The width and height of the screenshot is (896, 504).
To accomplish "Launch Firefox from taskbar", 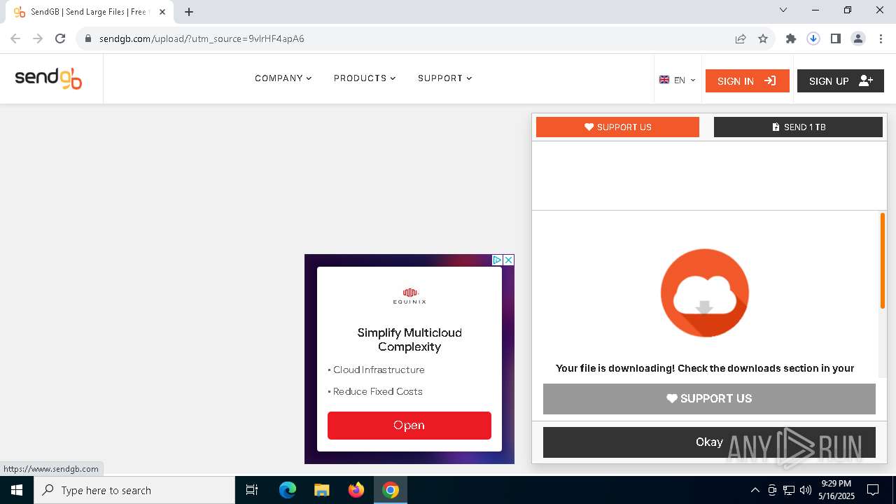I will tap(356, 490).
